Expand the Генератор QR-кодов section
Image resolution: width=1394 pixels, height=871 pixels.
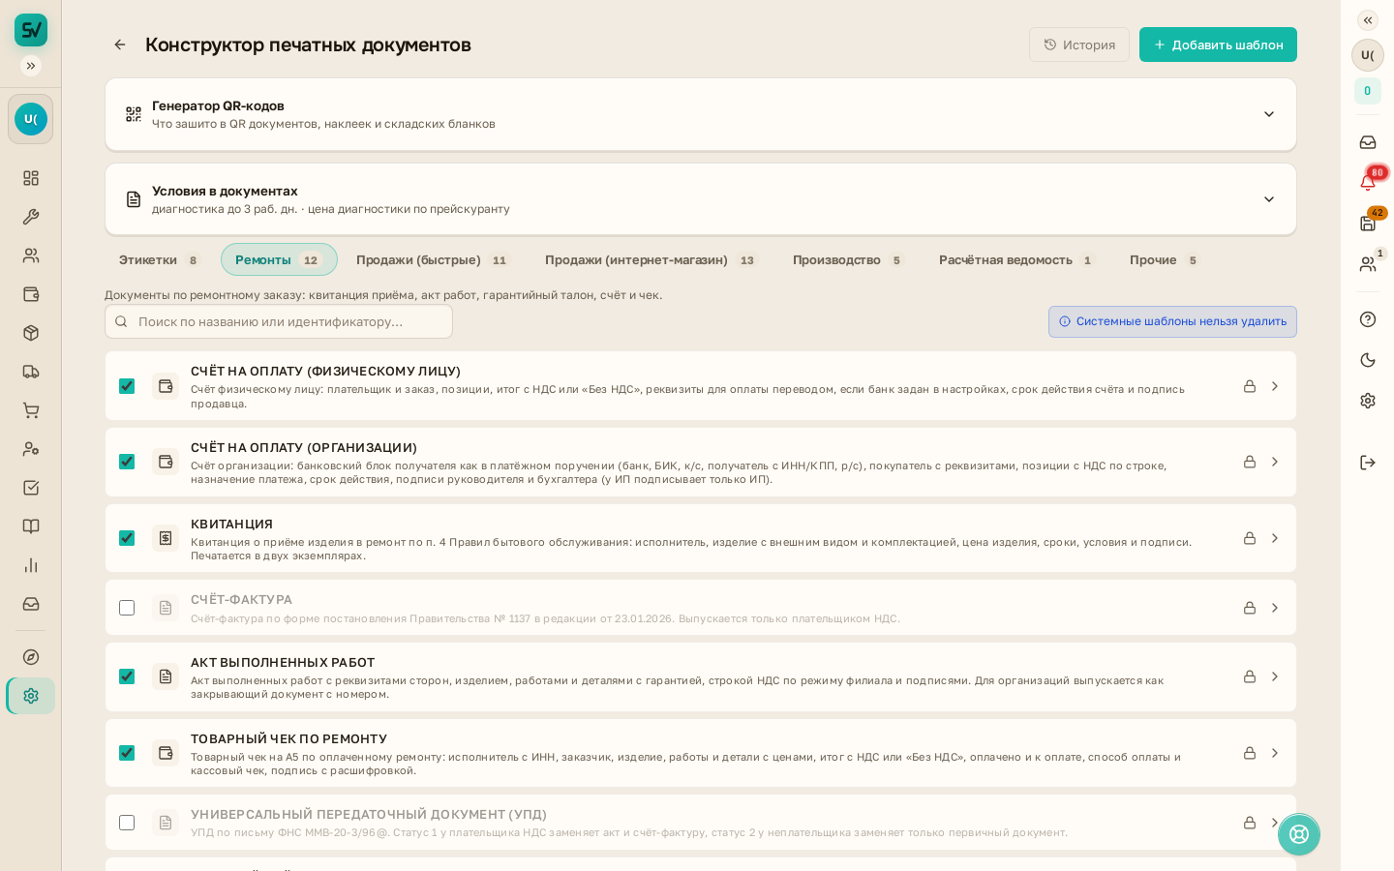pyautogui.click(x=701, y=114)
